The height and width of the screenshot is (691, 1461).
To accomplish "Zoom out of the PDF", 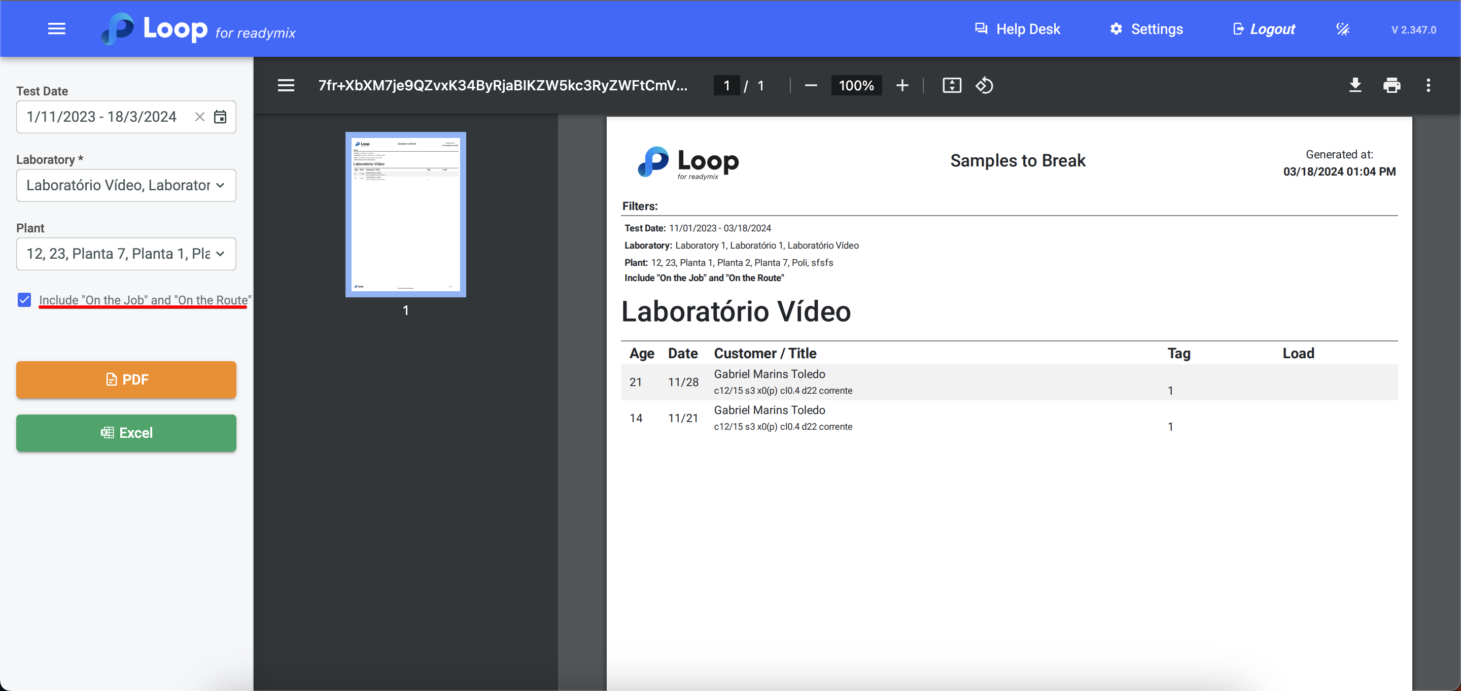I will point(811,86).
